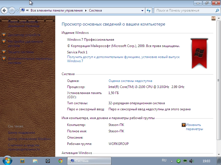Click the 19:03 clock in the tray
Image resolution: width=221 pixels, height=165 pixels.
[x=206, y=161]
